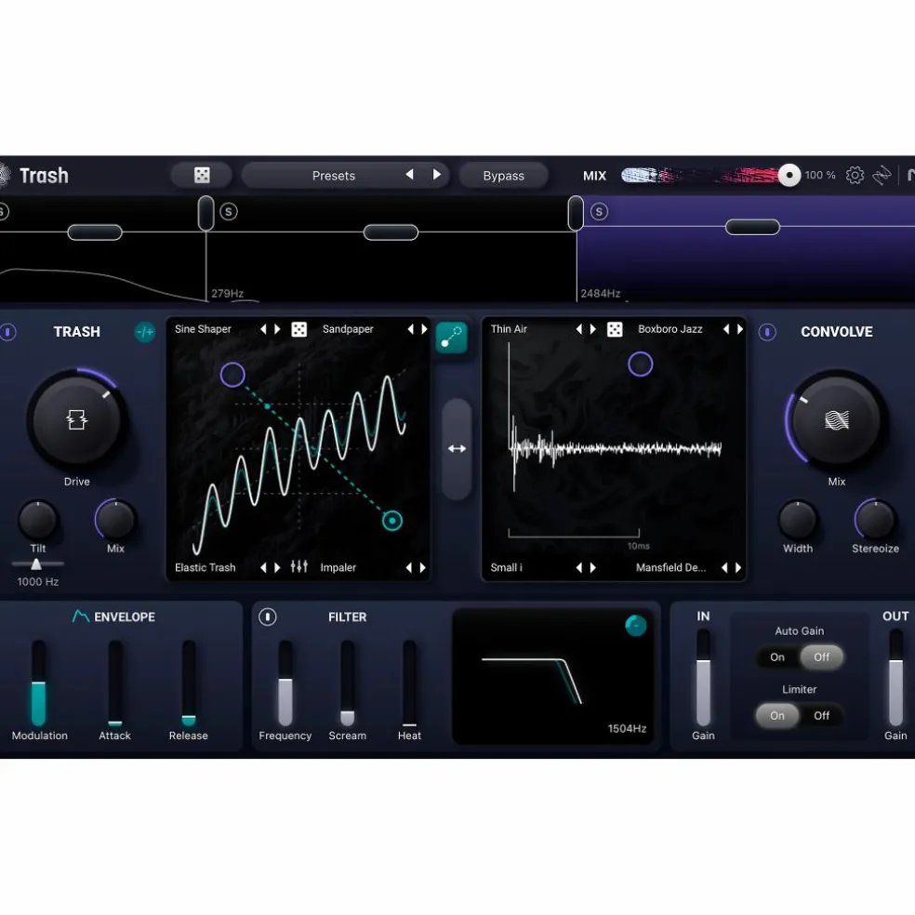
Task: Click the Filter Scream slider
Action: [347, 683]
